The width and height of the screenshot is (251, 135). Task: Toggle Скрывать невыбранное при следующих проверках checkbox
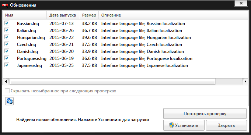pos(7,91)
